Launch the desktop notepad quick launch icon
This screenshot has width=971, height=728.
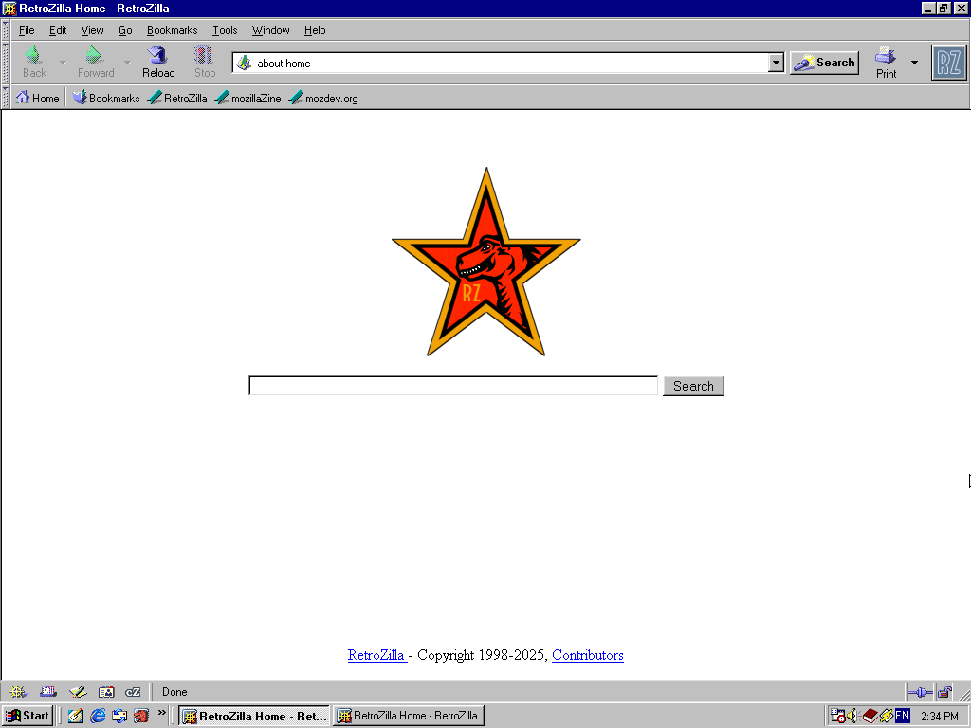(x=76, y=716)
